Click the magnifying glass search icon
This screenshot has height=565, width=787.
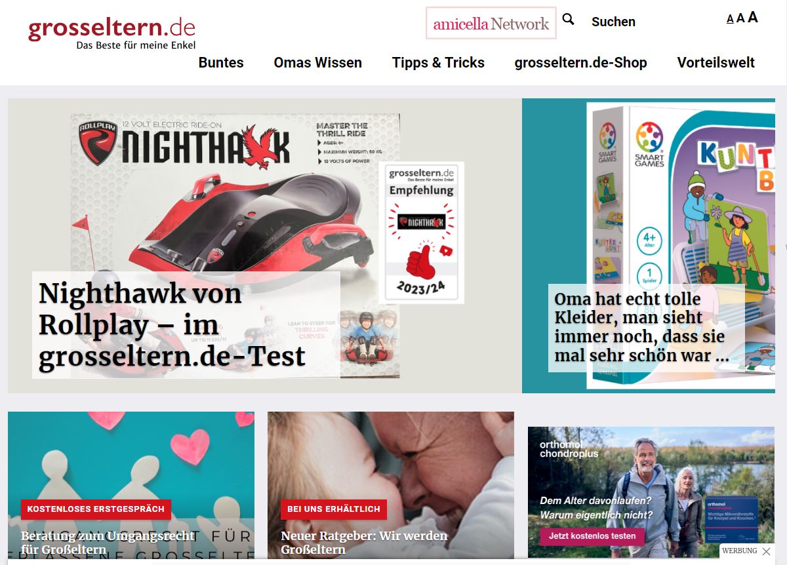coord(568,20)
